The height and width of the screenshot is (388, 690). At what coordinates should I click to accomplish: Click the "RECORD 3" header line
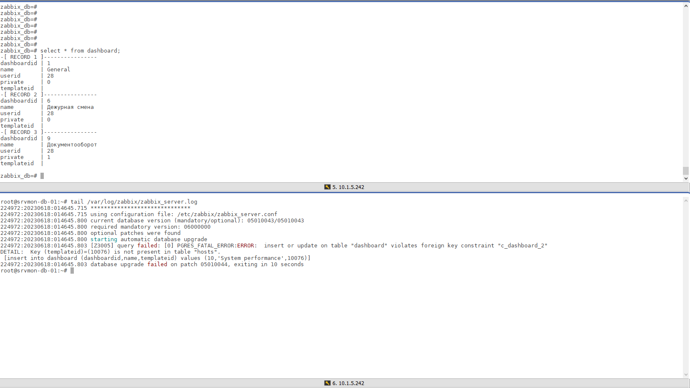pos(48,132)
